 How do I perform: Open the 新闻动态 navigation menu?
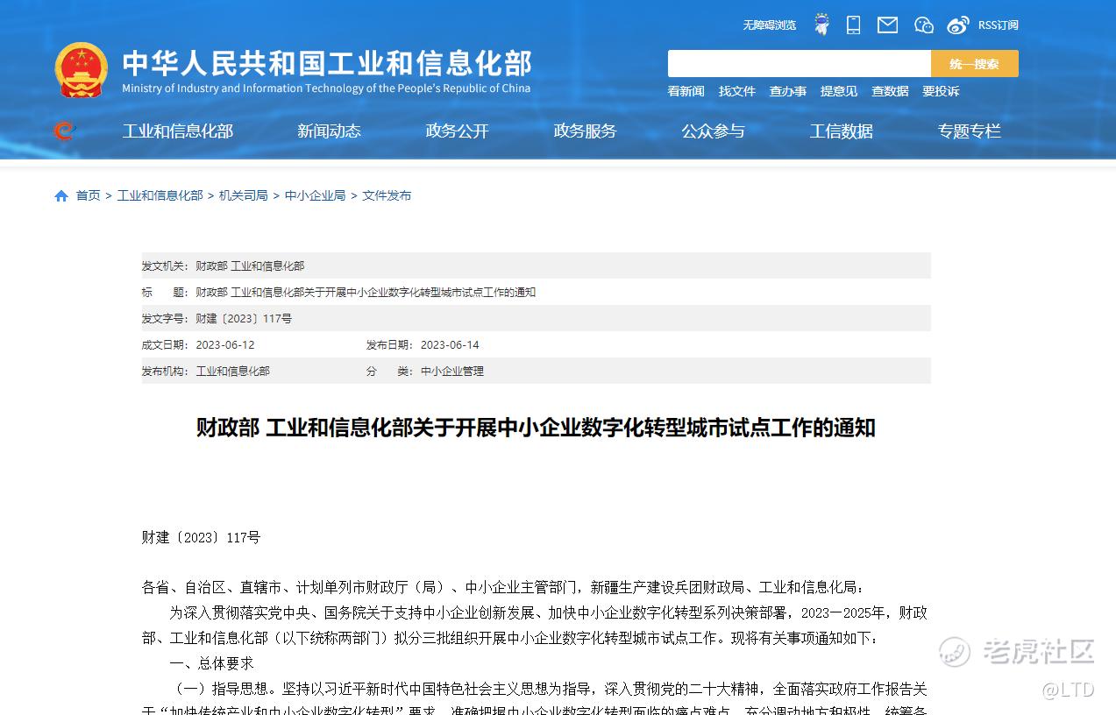(x=329, y=131)
